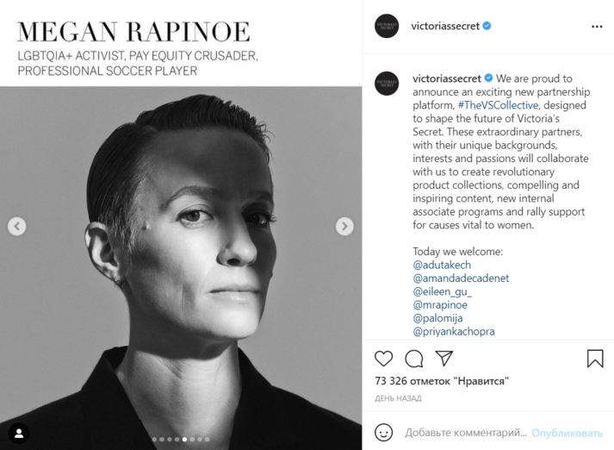Visit the @amandadecadenet profile
The image size is (614, 450).
[x=461, y=278]
